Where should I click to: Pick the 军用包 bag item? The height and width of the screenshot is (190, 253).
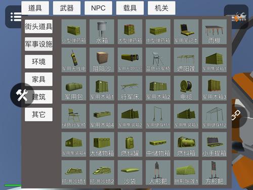(x=74, y=88)
